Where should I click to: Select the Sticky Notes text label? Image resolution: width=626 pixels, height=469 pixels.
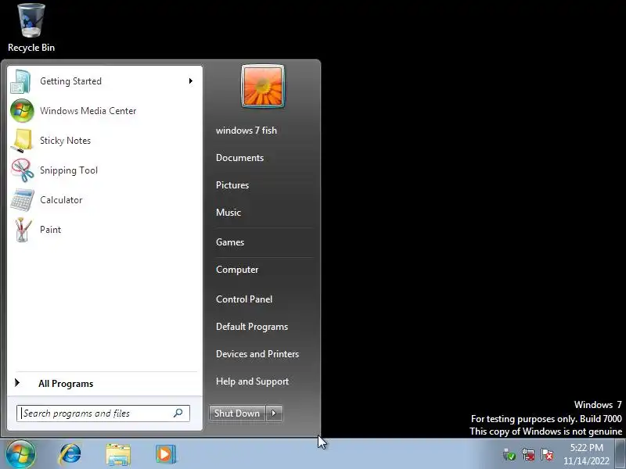coord(66,141)
